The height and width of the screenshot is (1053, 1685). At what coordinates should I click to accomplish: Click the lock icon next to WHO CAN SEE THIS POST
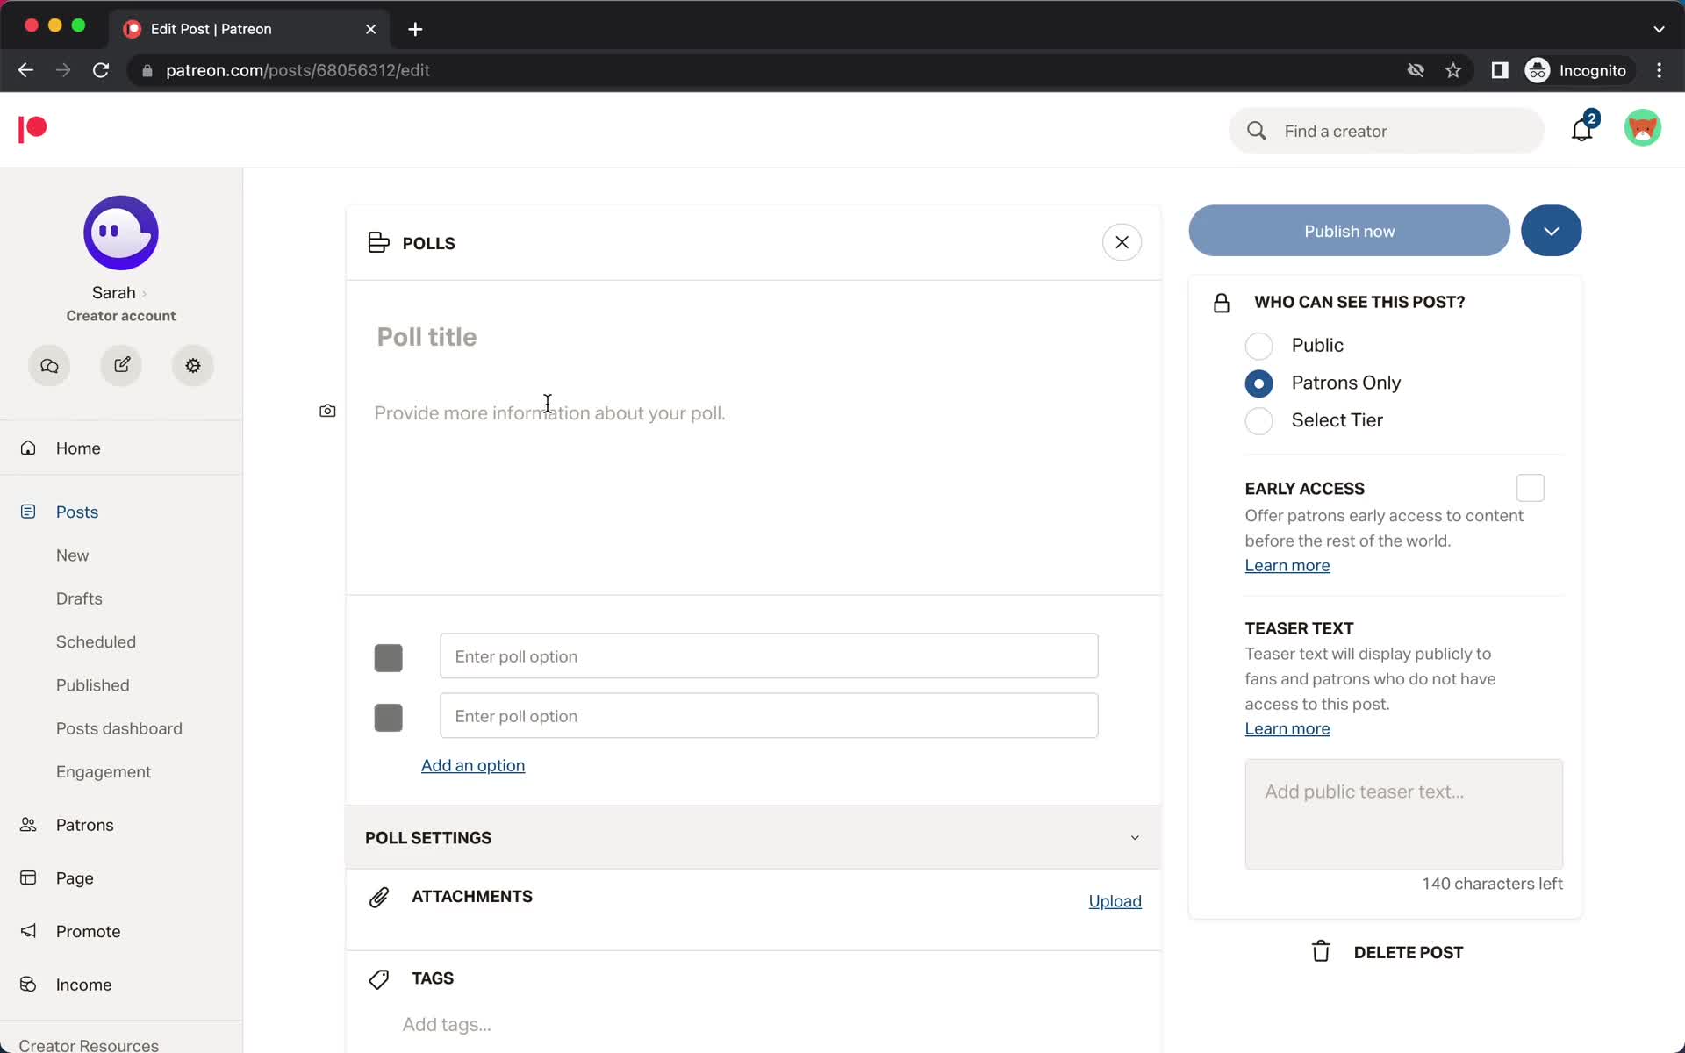1223,301
